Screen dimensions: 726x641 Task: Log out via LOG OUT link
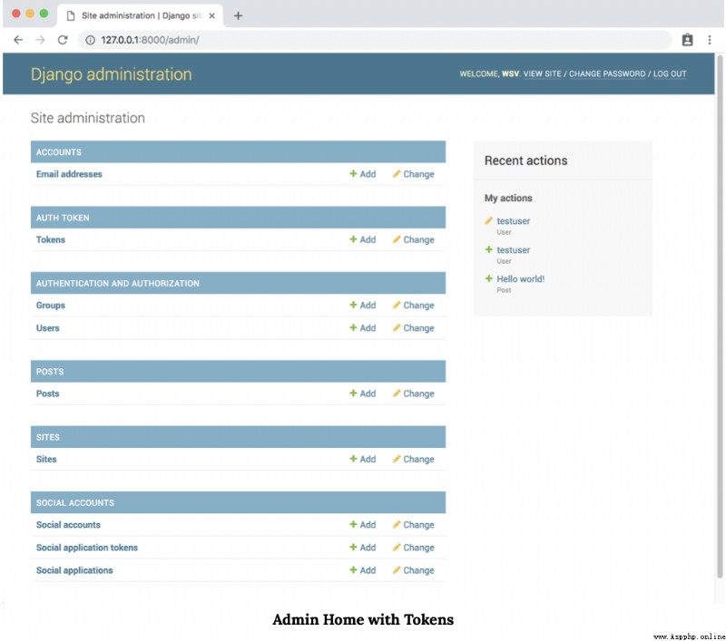coord(670,74)
